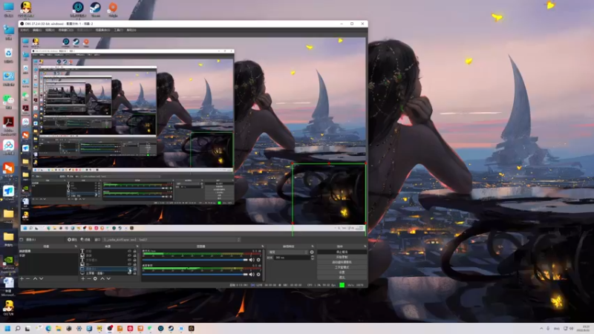The height and width of the screenshot is (334, 594).
Task: Open the Tools menu in OBS
Action: pos(119,30)
